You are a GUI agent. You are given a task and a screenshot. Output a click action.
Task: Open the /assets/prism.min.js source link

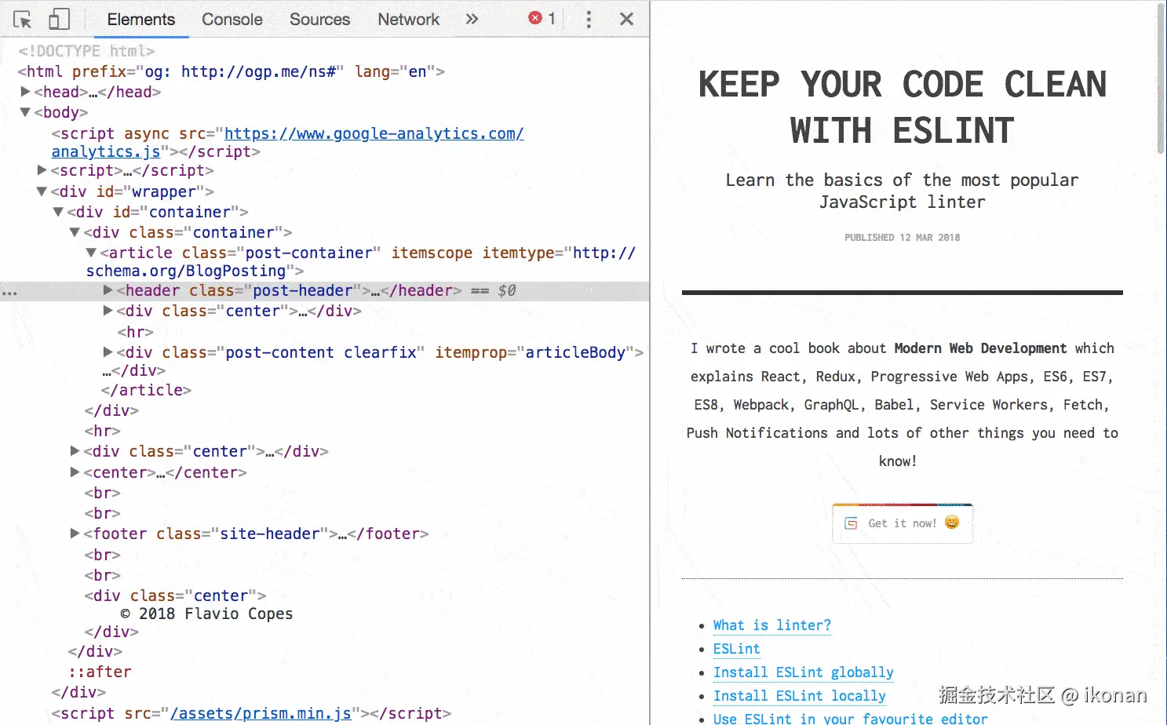(261, 713)
